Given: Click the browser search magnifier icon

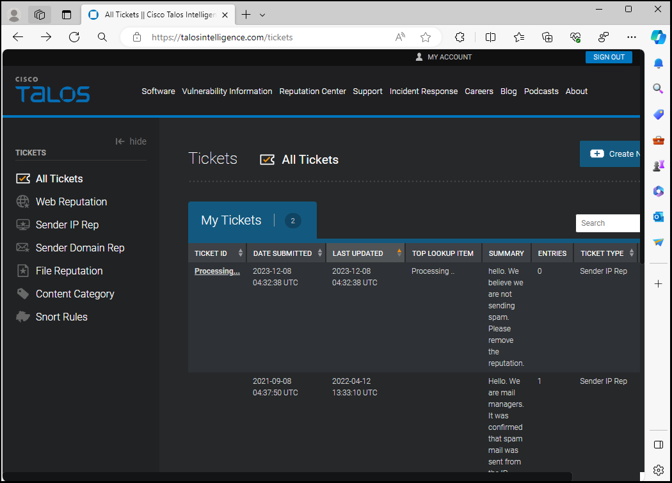Looking at the screenshot, I should tap(102, 37).
